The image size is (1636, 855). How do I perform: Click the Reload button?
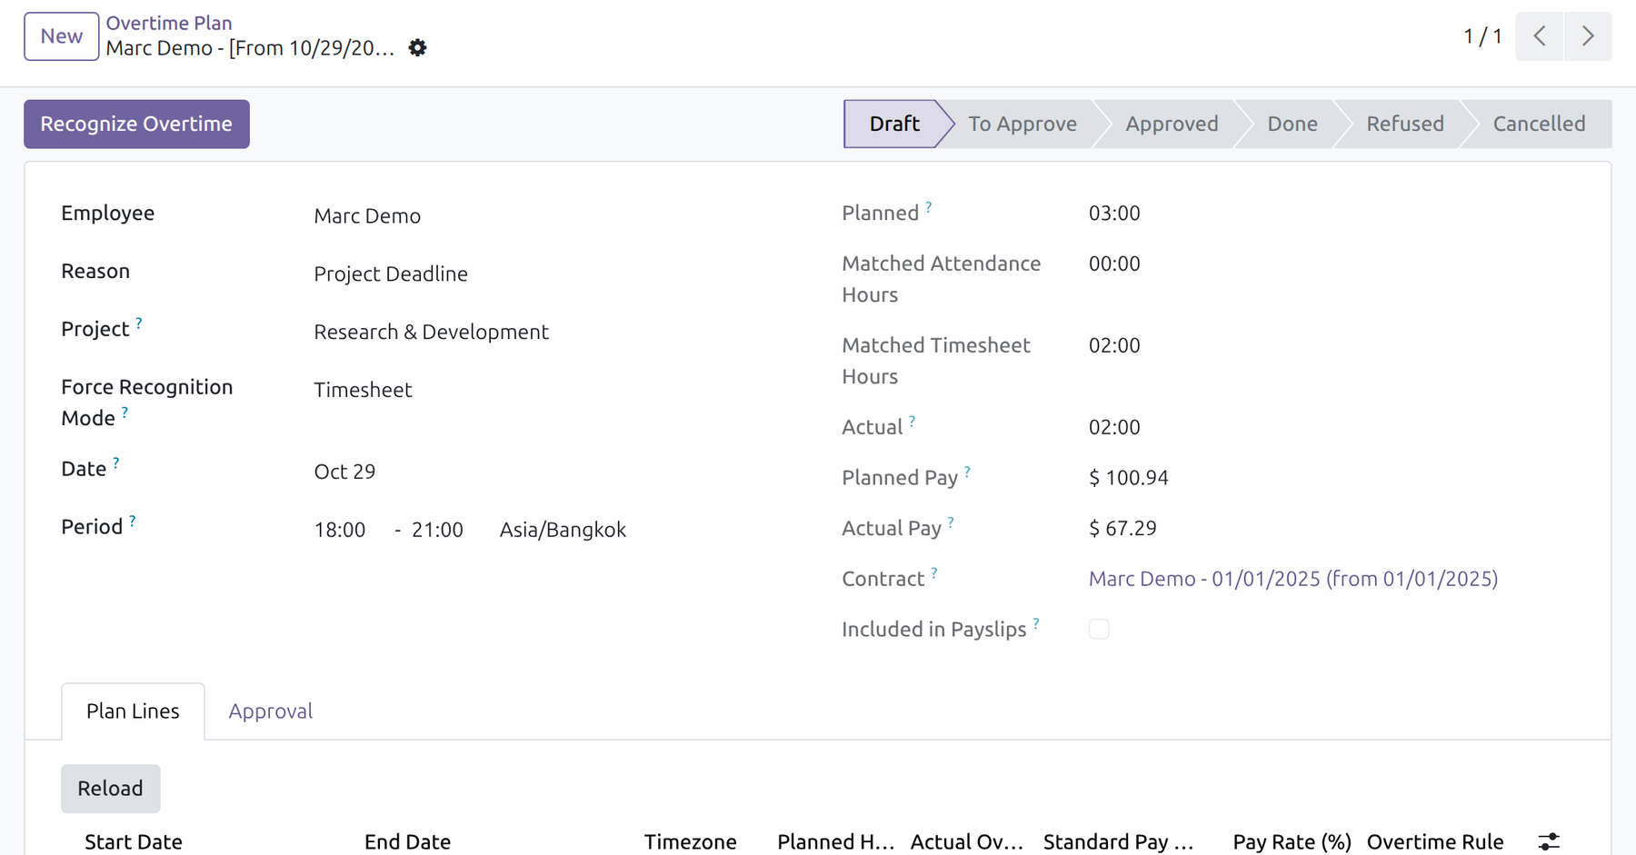[x=111, y=789]
